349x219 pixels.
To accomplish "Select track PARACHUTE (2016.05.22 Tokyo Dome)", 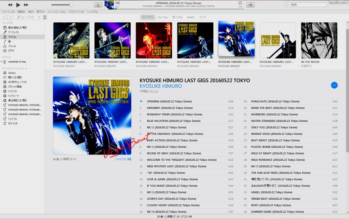I will click(291, 101).
